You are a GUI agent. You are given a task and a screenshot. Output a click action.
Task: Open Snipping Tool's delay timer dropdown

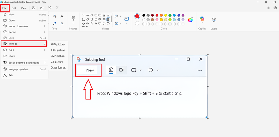[x=158, y=70]
